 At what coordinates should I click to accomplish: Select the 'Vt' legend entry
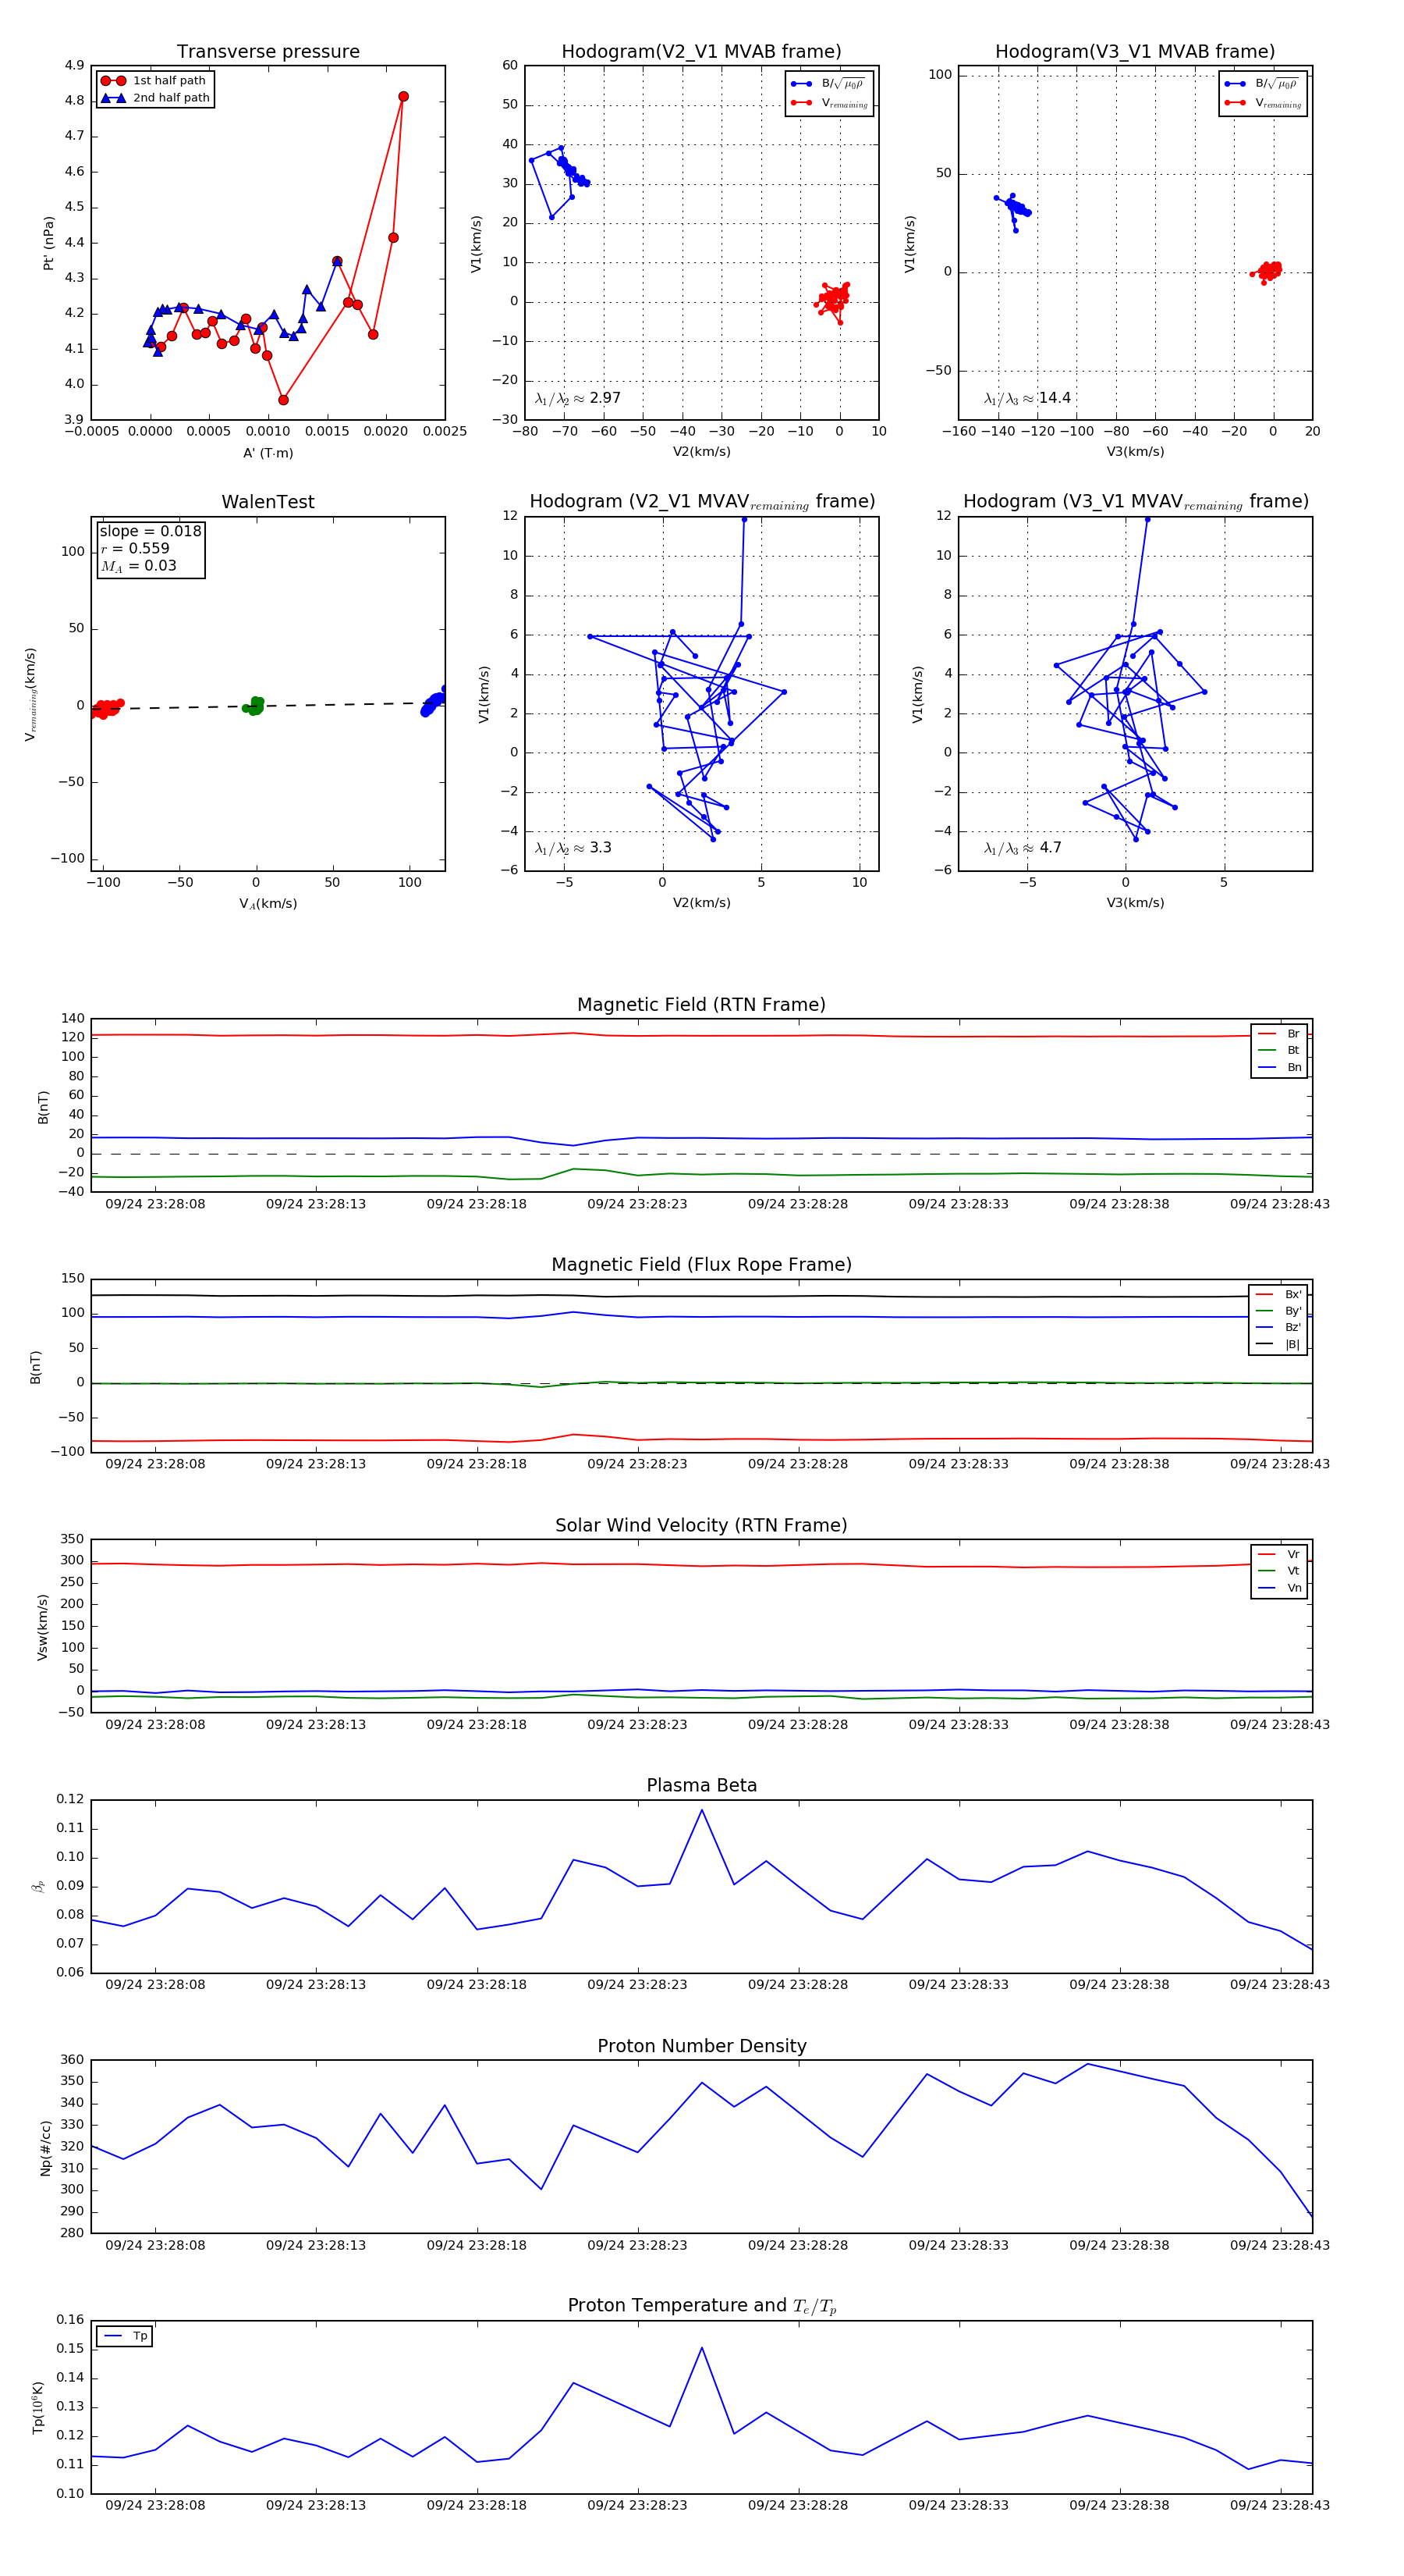click(x=1279, y=1571)
